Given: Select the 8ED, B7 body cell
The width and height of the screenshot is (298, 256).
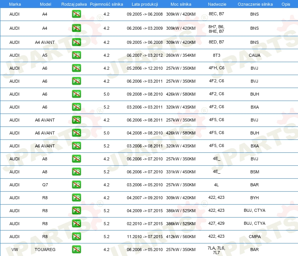Looking at the screenshot, I should click(x=216, y=42).
